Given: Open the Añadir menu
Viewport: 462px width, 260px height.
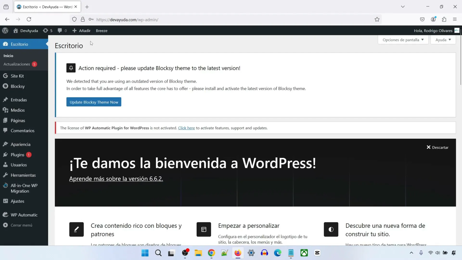Looking at the screenshot, I should point(81,31).
